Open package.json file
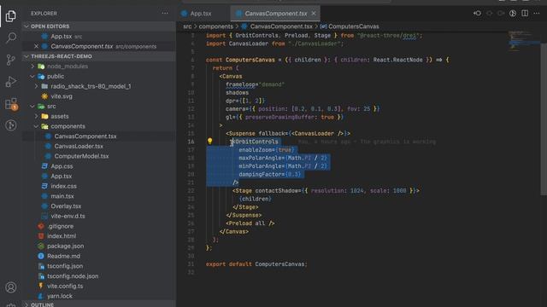The image size is (547, 307). [x=65, y=246]
